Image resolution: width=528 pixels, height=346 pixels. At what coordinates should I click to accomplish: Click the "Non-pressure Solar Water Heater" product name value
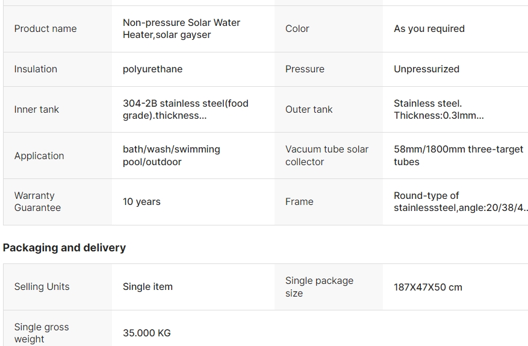[x=181, y=29]
